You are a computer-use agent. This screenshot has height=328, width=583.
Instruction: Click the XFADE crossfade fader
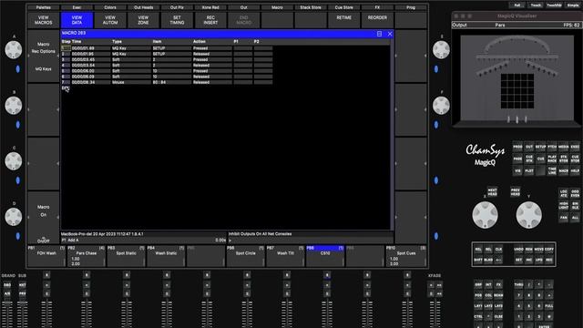435,314
